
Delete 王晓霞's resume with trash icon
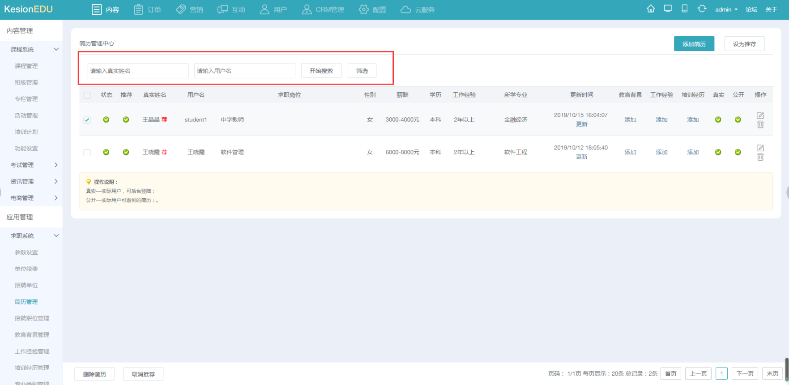coord(760,157)
